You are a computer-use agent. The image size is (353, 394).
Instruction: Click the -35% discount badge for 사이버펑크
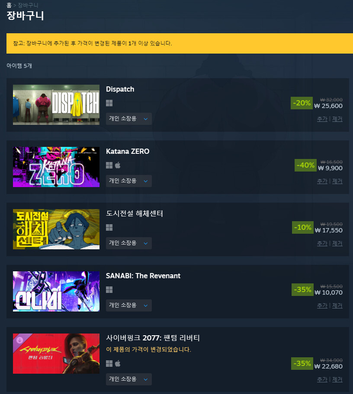[302, 363]
